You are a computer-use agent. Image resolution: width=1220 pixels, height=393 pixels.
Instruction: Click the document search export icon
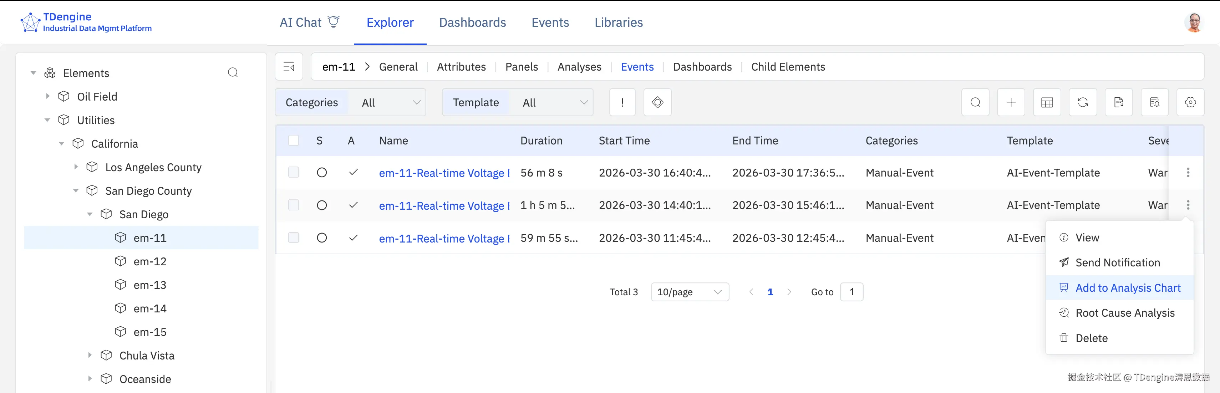pyautogui.click(x=1155, y=102)
